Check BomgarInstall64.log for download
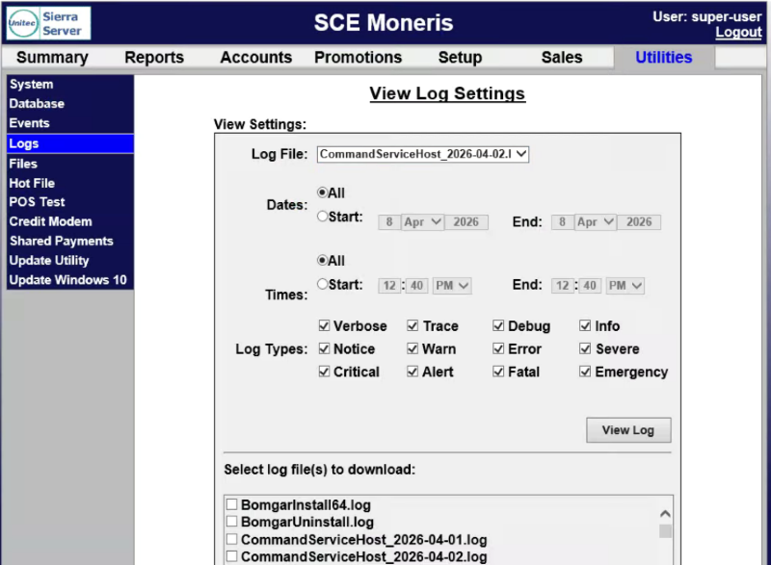The height and width of the screenshot is (565, 771). (231, 504)
